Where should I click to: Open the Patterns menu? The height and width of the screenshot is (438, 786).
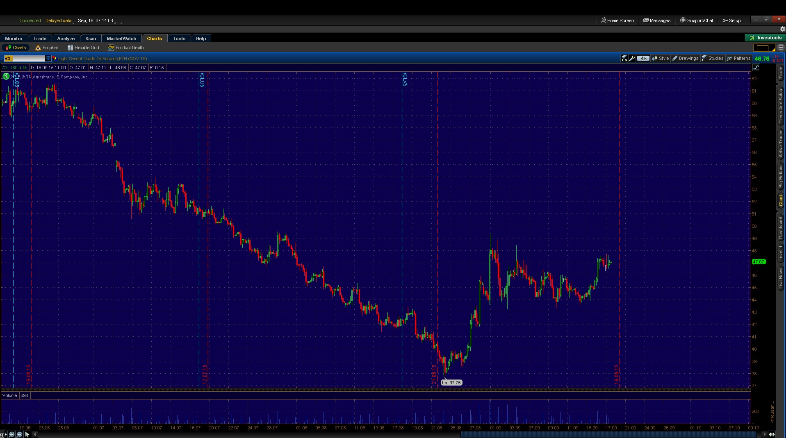pos(738,59)
